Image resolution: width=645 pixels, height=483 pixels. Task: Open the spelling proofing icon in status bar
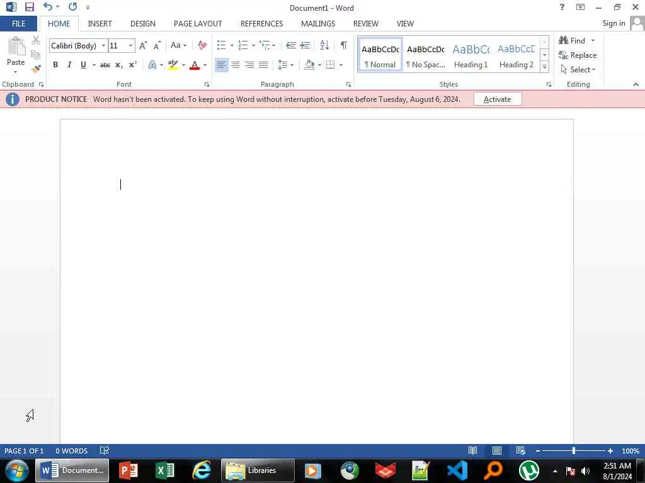tap(105, 450)
